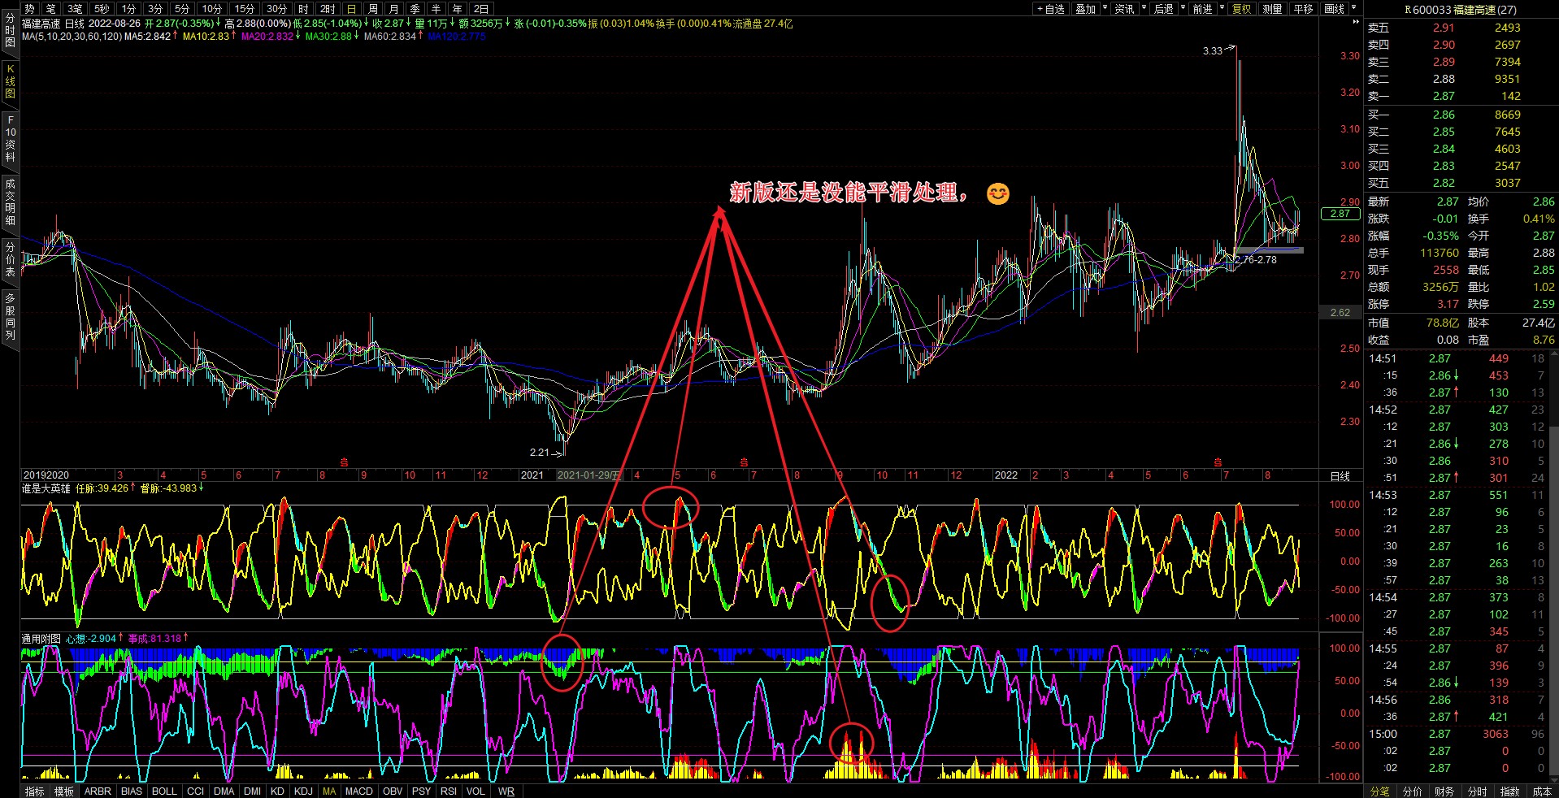Select 5秒 period
Screen dimensions: 1559x798
click(x=102, y=9)
